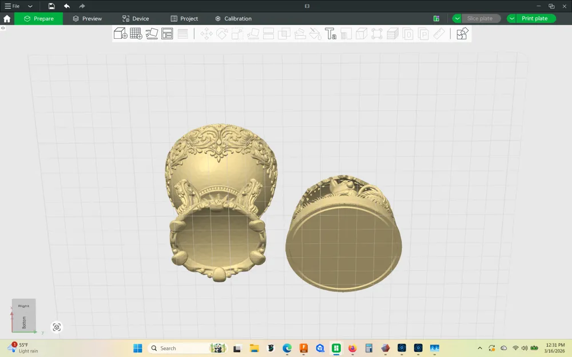Click the page icon labeled P
This screenshot has height=357, width=572.
(x=423, y=34)
